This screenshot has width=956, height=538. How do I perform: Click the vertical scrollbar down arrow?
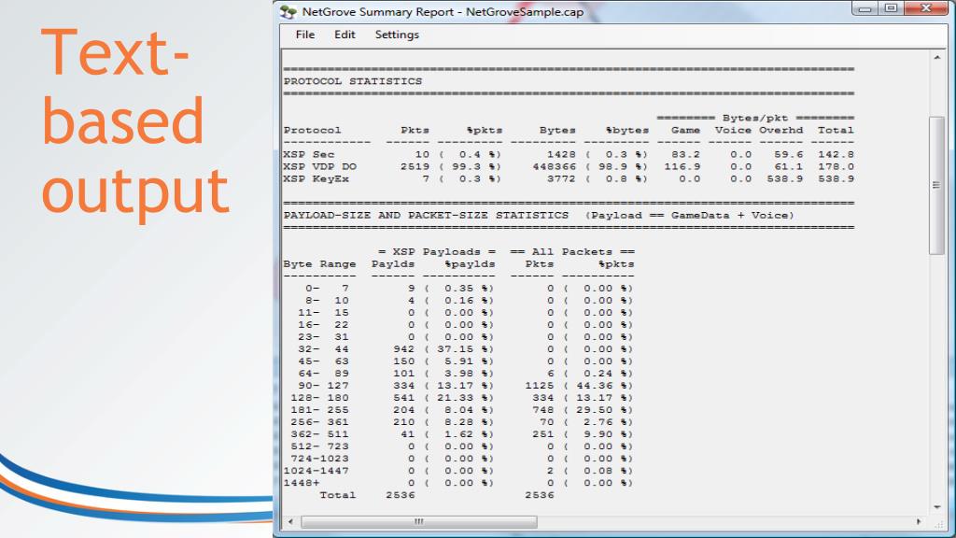pyautogui.click(x=936, y=507)
